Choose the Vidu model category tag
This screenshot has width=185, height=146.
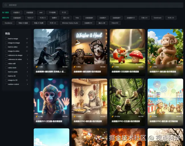coord(77,18)
